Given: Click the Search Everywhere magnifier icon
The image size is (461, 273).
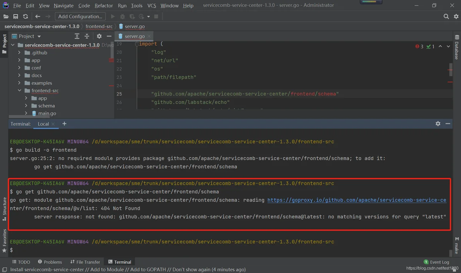Looking at the screenshot, I should point(446,17).
